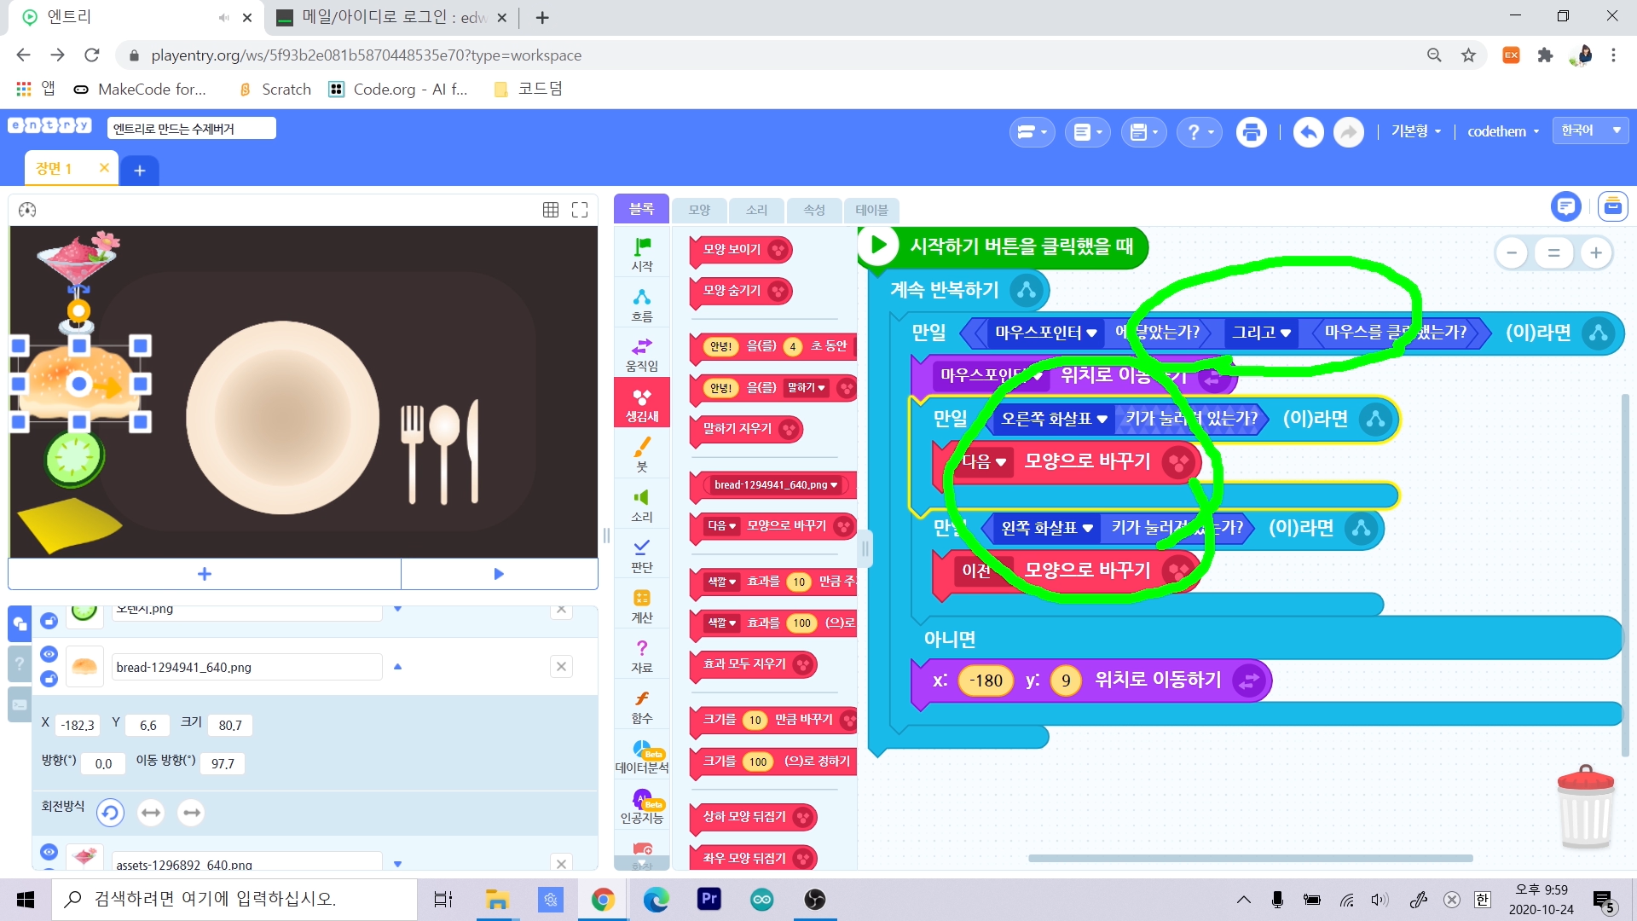Click the print icon in top toolbar
Screen dimensions: 1637x921
[1251, 132]
